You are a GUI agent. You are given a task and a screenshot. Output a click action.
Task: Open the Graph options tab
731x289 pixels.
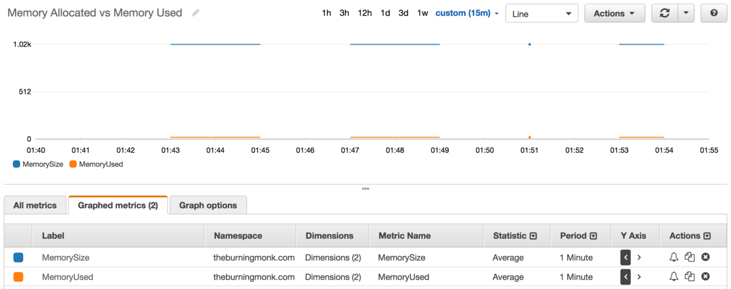(x=208, y=205)
